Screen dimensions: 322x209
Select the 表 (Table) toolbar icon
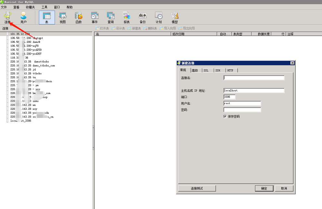pyautogui.click(x=47, y=17)
